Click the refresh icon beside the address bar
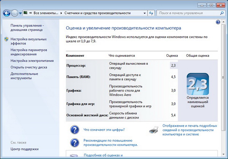The width and height of the screenshot is (228, 159). [150, 13]
